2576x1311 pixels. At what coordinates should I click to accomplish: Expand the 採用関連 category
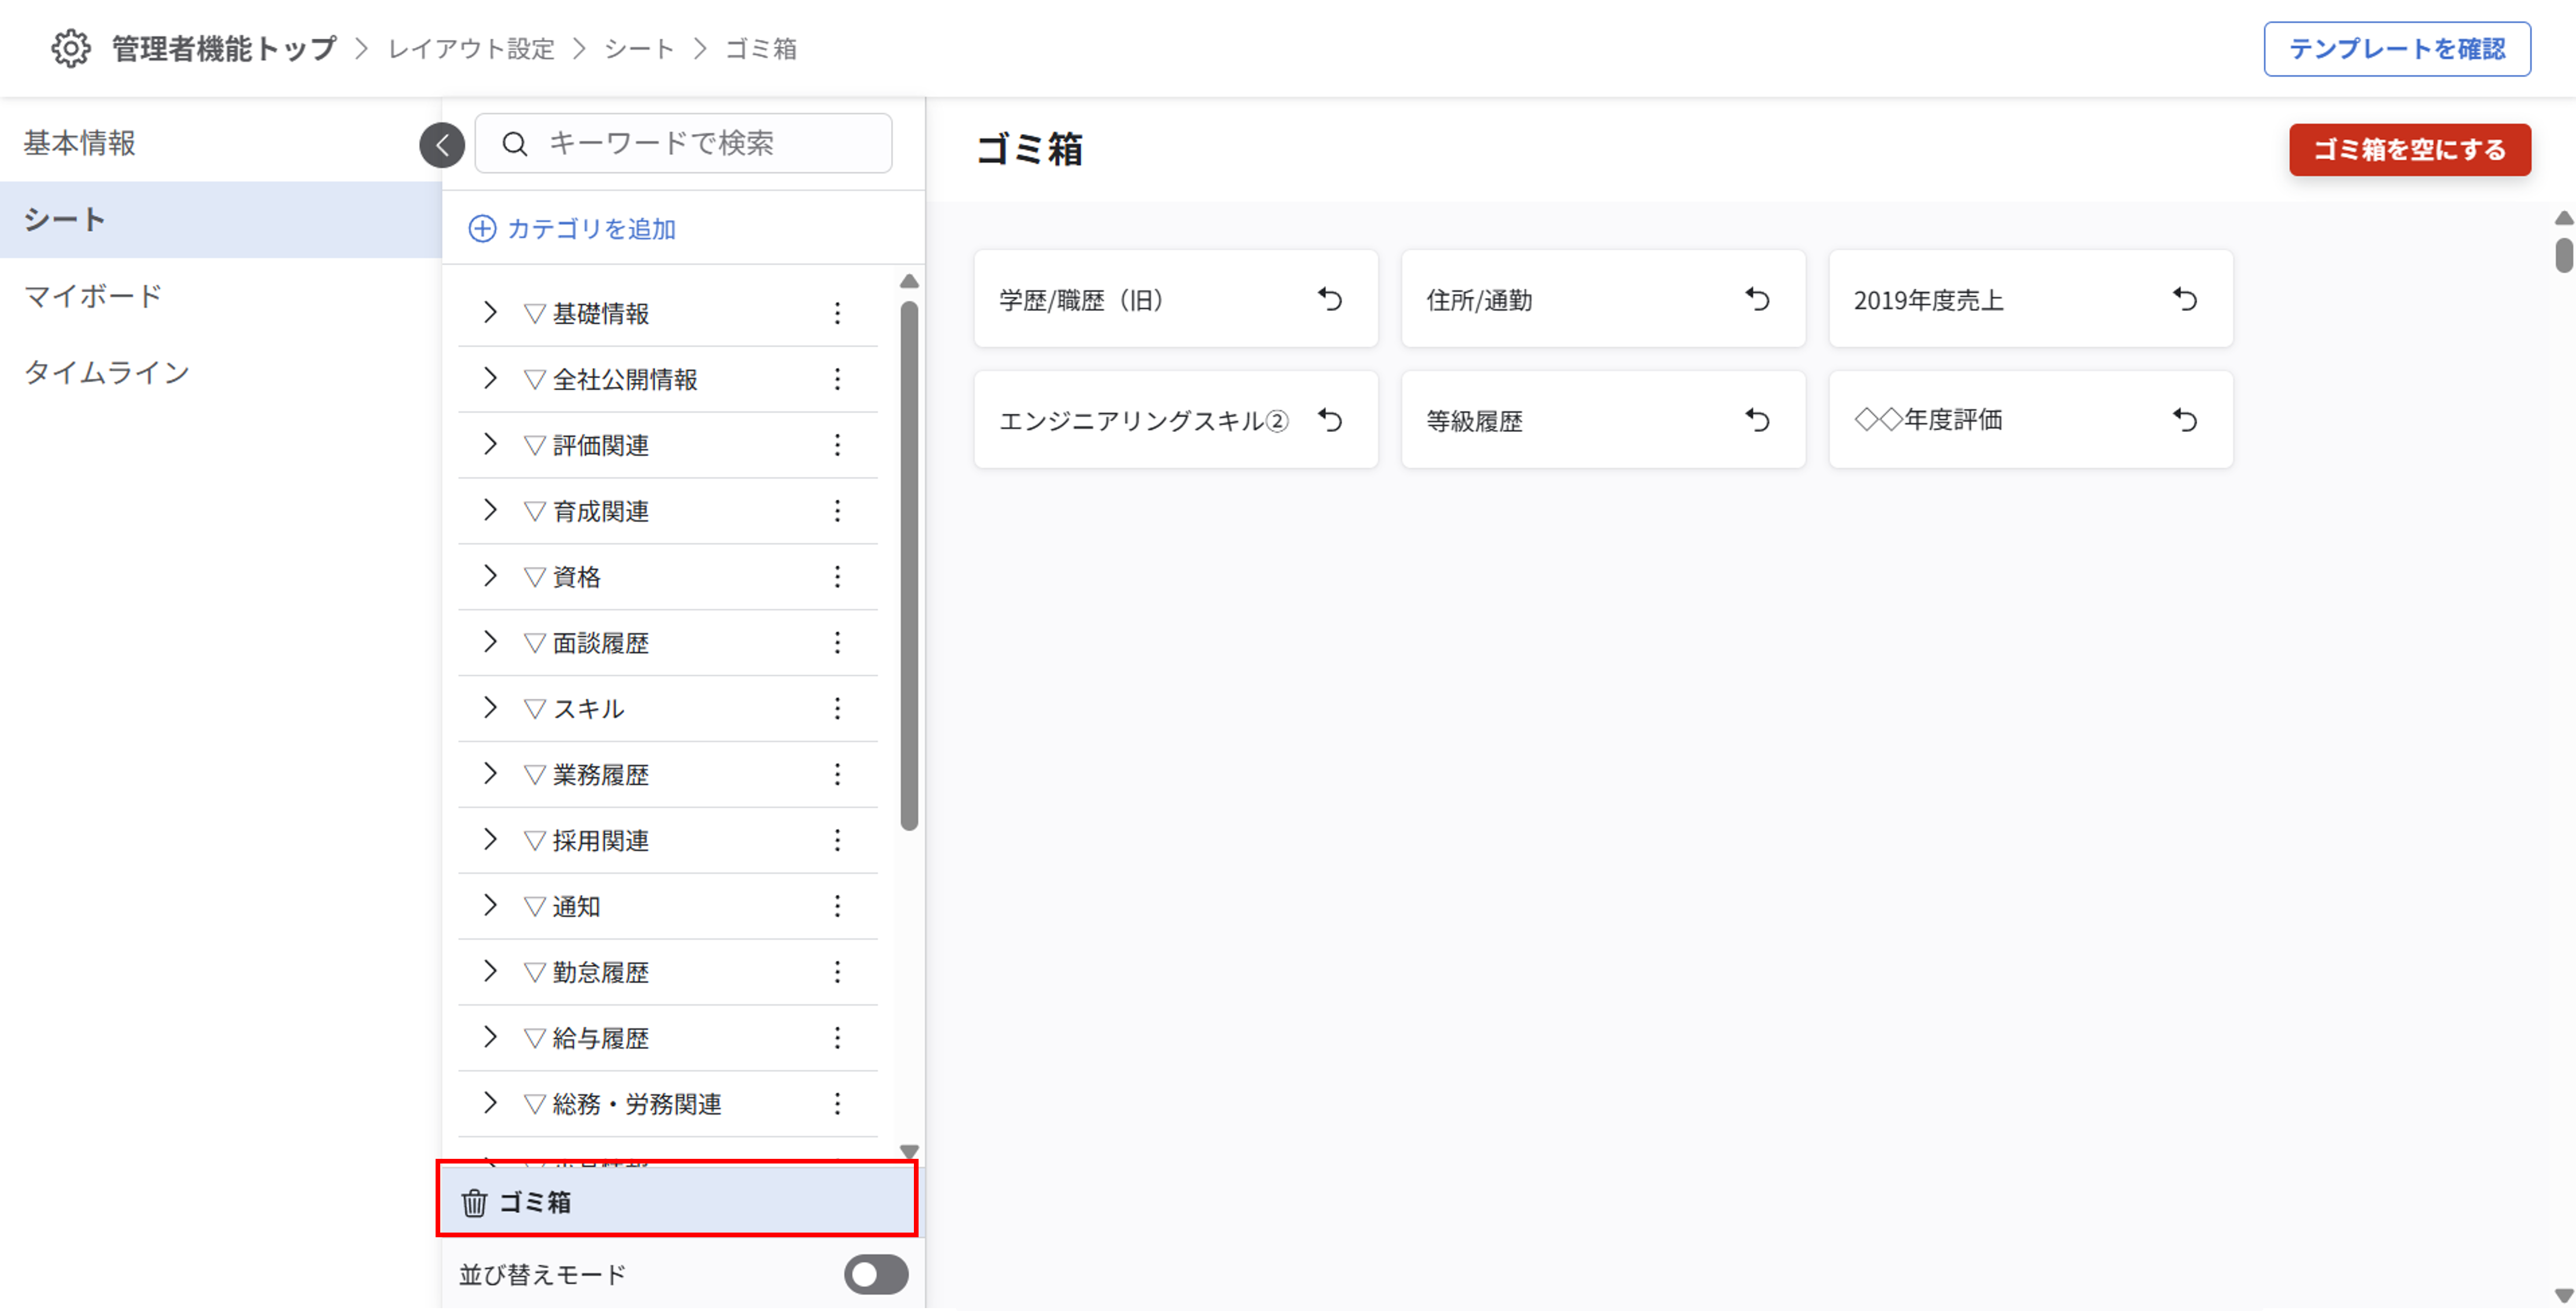point(490,839)
